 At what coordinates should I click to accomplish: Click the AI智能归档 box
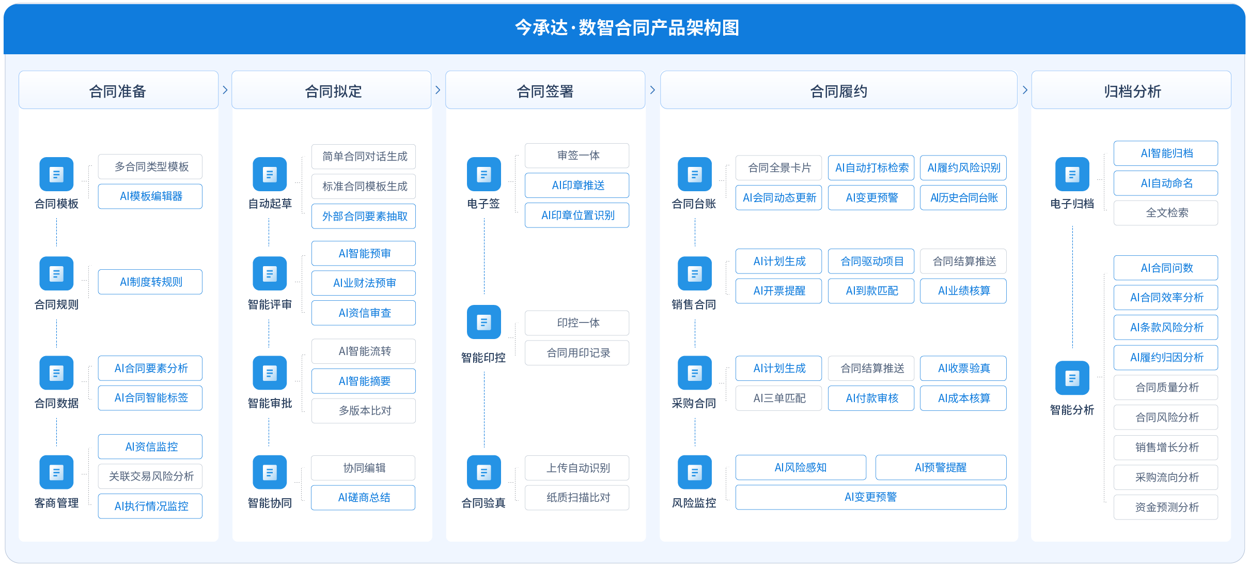click(1166, 153)
